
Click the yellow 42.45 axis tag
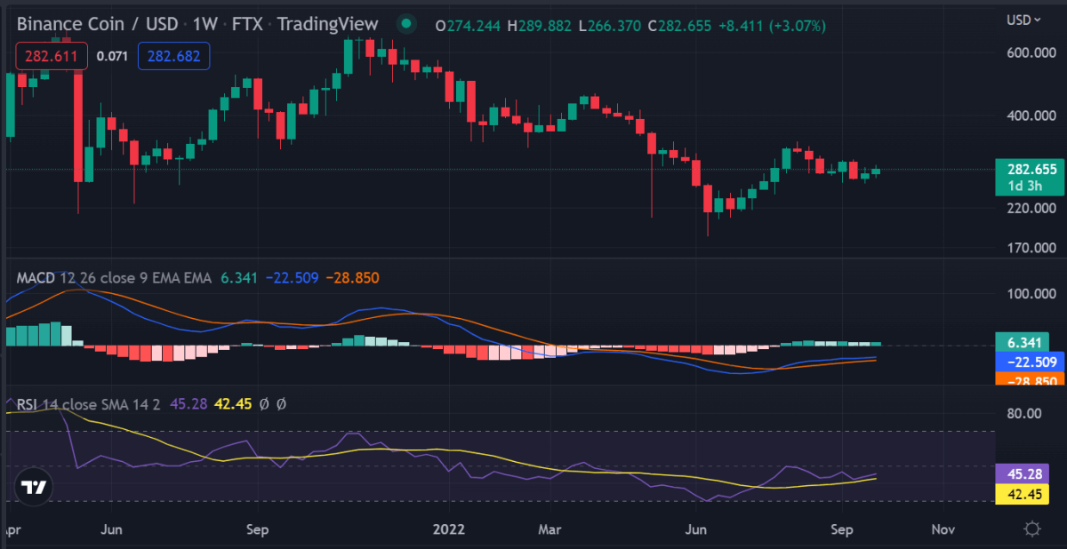point(1024,494)
